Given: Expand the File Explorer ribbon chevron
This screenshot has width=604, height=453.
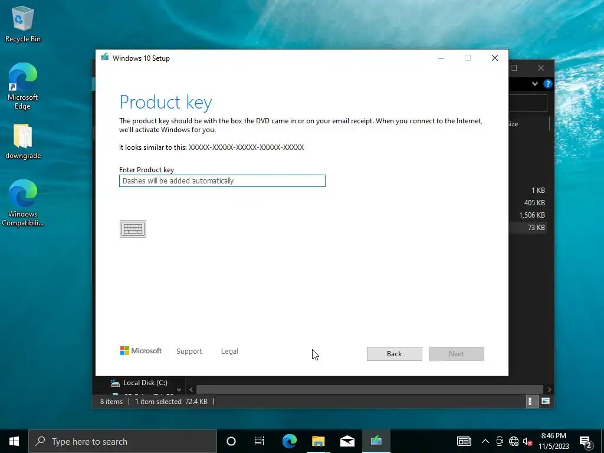Looking at the screenshot, I should click(x=534, y=84).
